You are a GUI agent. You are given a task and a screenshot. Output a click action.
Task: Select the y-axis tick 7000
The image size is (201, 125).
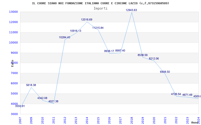pos(14,73)
